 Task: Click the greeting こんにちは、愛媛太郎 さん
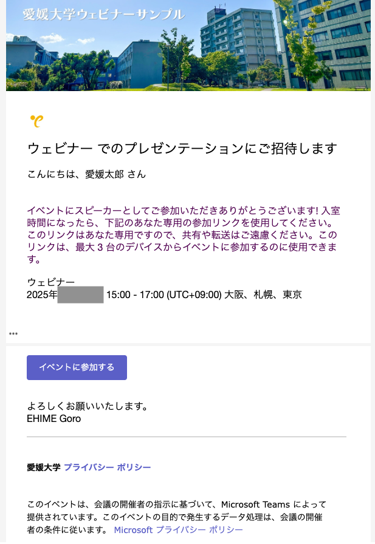point(86,174)
